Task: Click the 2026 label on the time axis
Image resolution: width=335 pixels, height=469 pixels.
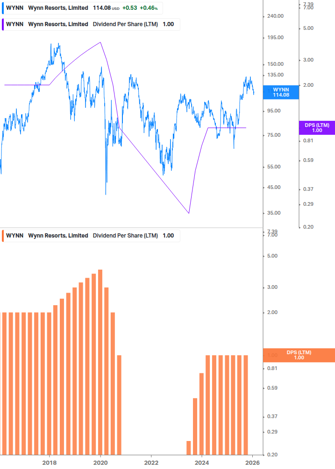Action: pos(253,463)
